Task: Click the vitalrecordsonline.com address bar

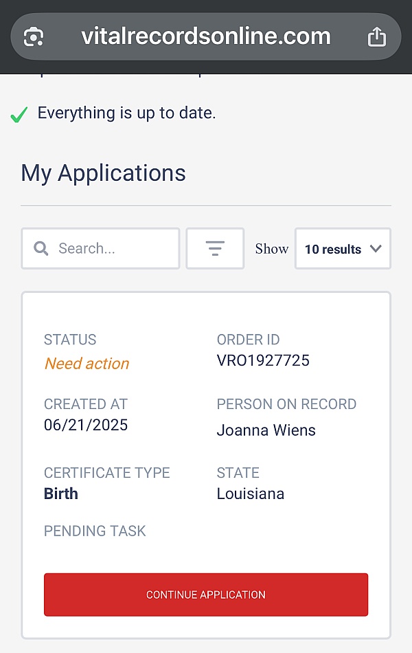Action: pos(205,36)
